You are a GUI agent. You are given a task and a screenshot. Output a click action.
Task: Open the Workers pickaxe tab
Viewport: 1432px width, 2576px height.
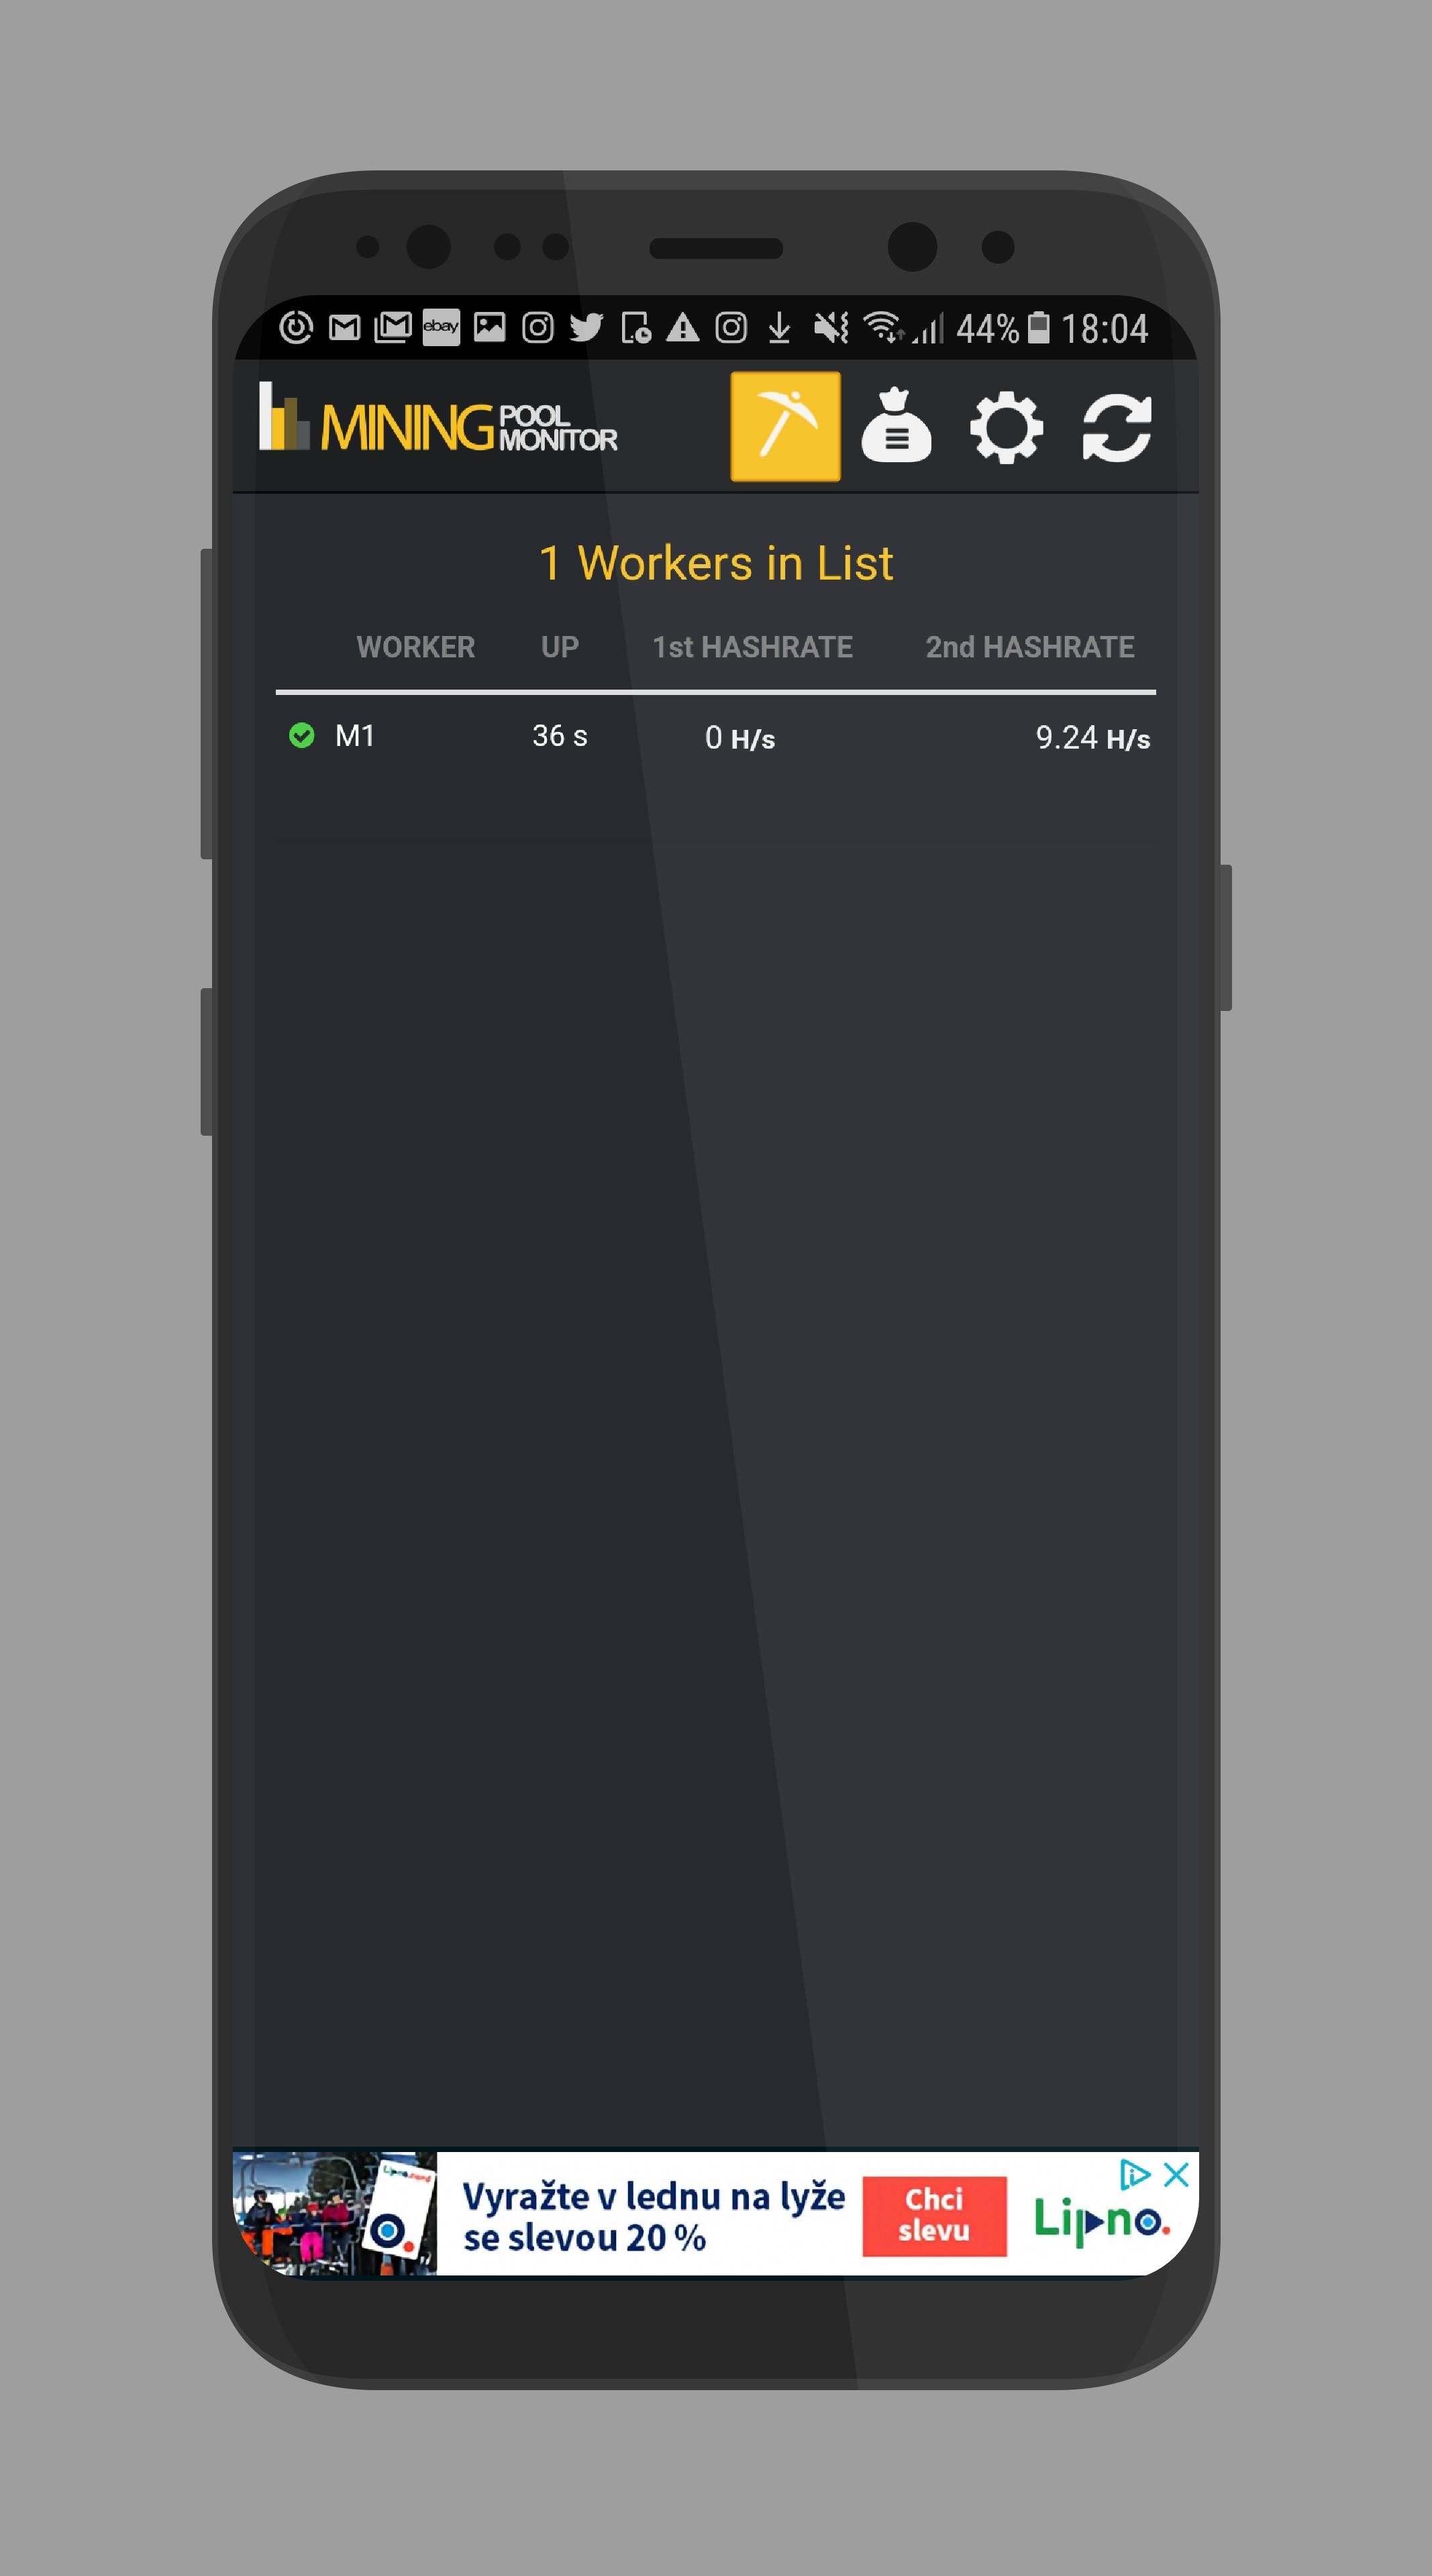(x=785, y=426)
